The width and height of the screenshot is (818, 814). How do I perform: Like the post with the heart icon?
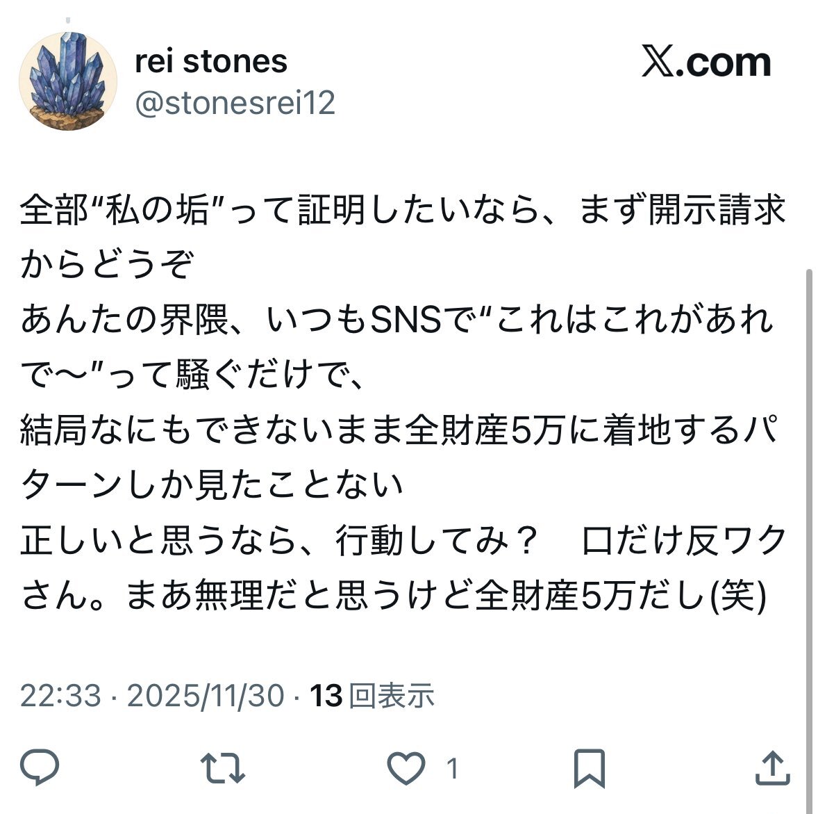(406, 769)
